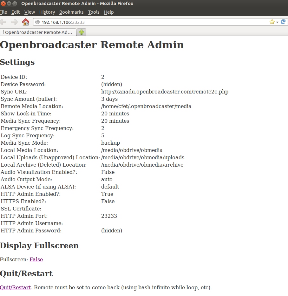Click the 'HTTP Admin Username:' label
The width and height of the screenshot is (288, 296).
point(32,223)
